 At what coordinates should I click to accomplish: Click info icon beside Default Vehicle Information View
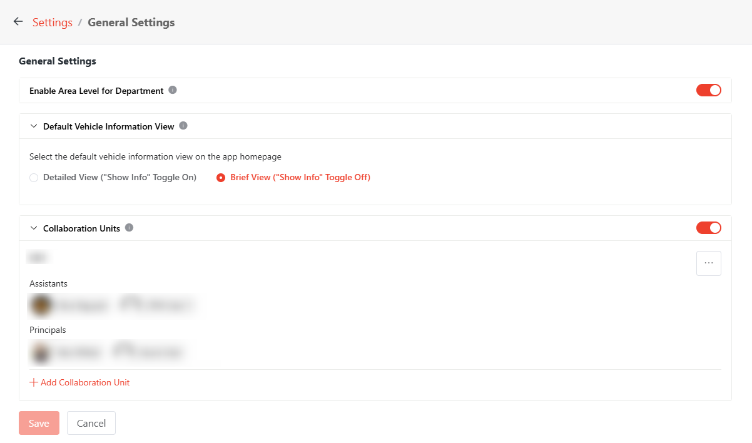pos(183,126)
